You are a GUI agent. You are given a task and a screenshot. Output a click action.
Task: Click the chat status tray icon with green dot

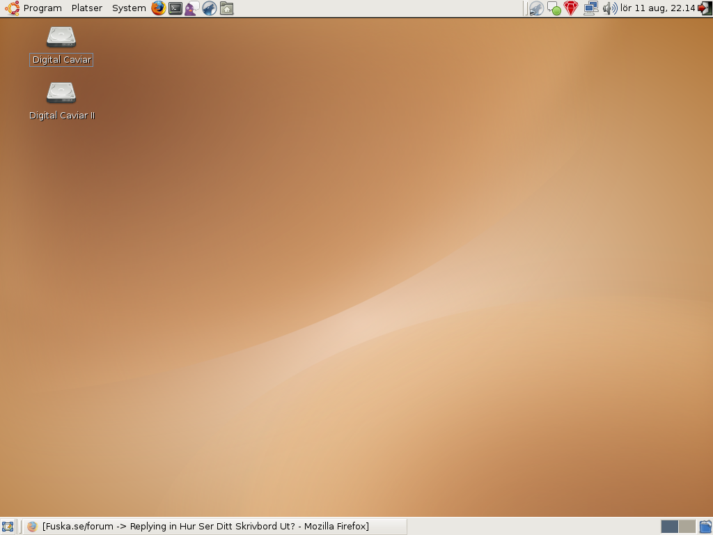point(554,8)
